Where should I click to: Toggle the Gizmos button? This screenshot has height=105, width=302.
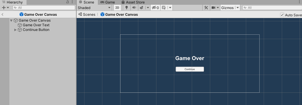(x=227, y=8)
